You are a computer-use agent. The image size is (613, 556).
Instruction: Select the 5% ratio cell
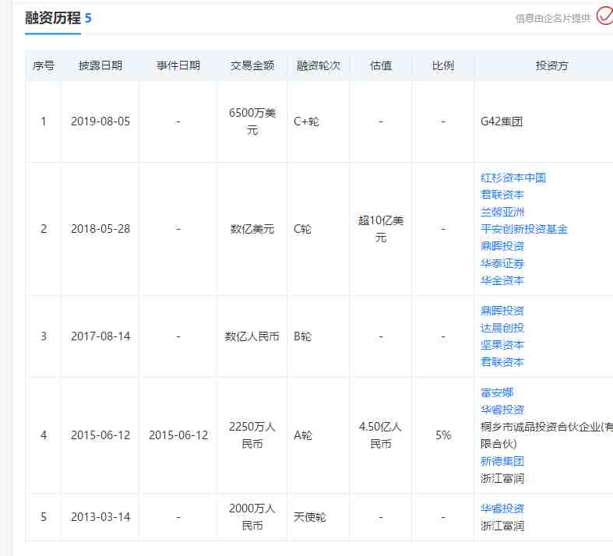pos(443,435)
